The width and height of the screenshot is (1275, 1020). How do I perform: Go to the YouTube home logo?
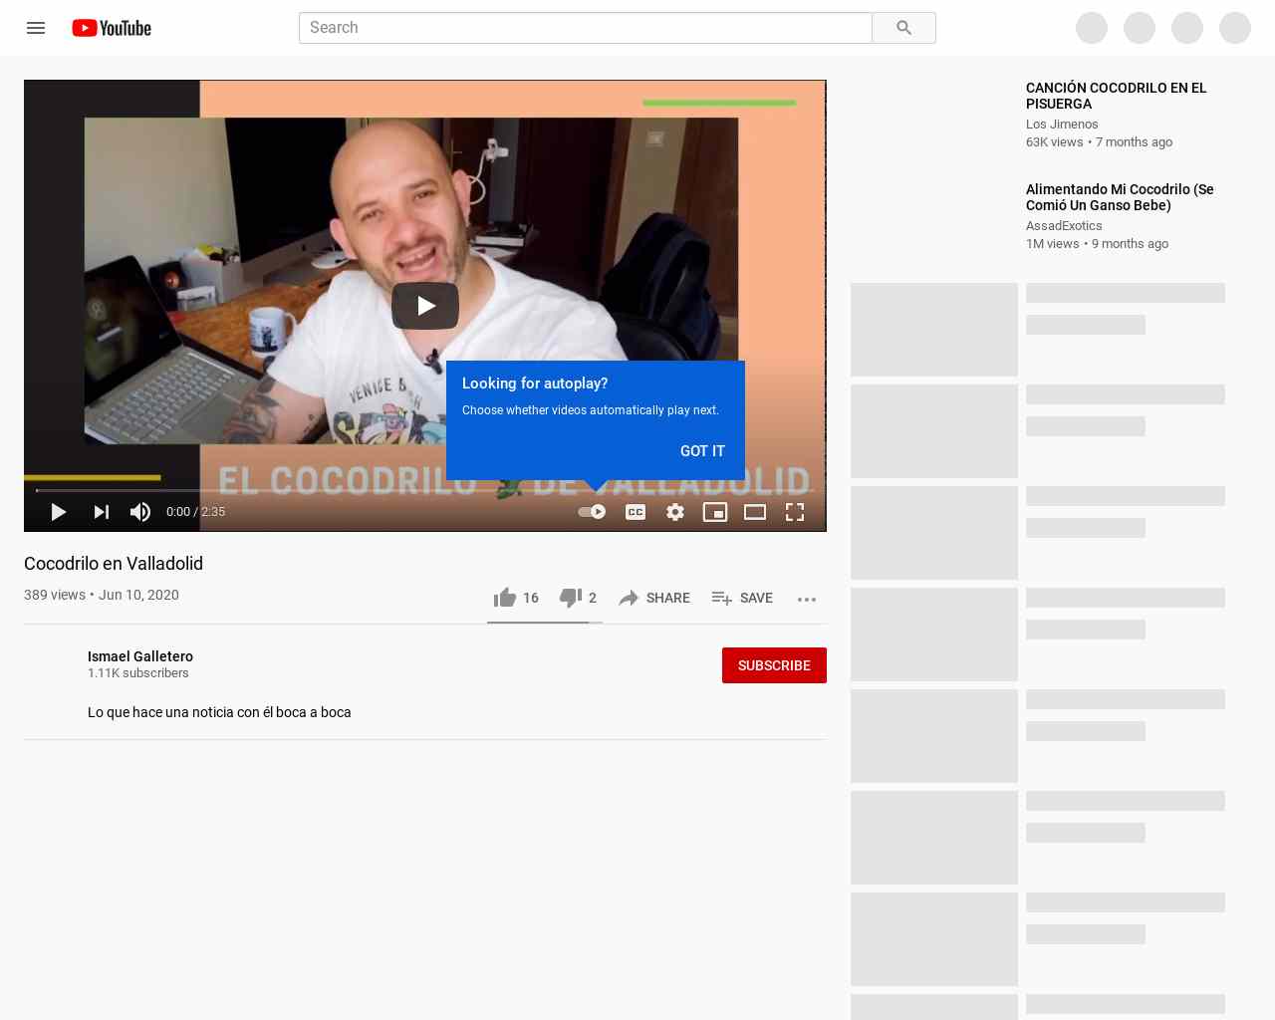[x=112, y=28]
